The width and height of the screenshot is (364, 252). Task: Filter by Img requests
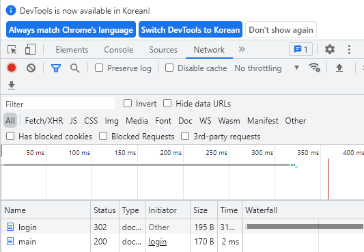112,121
